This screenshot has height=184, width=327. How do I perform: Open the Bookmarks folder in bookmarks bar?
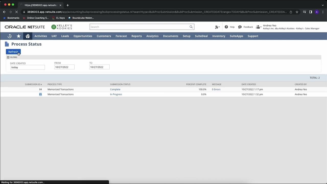tap(11, 18)
